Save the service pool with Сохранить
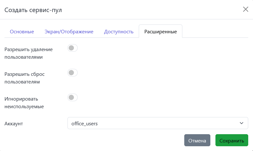Screen dimensions: 253x151 point(232,141)
